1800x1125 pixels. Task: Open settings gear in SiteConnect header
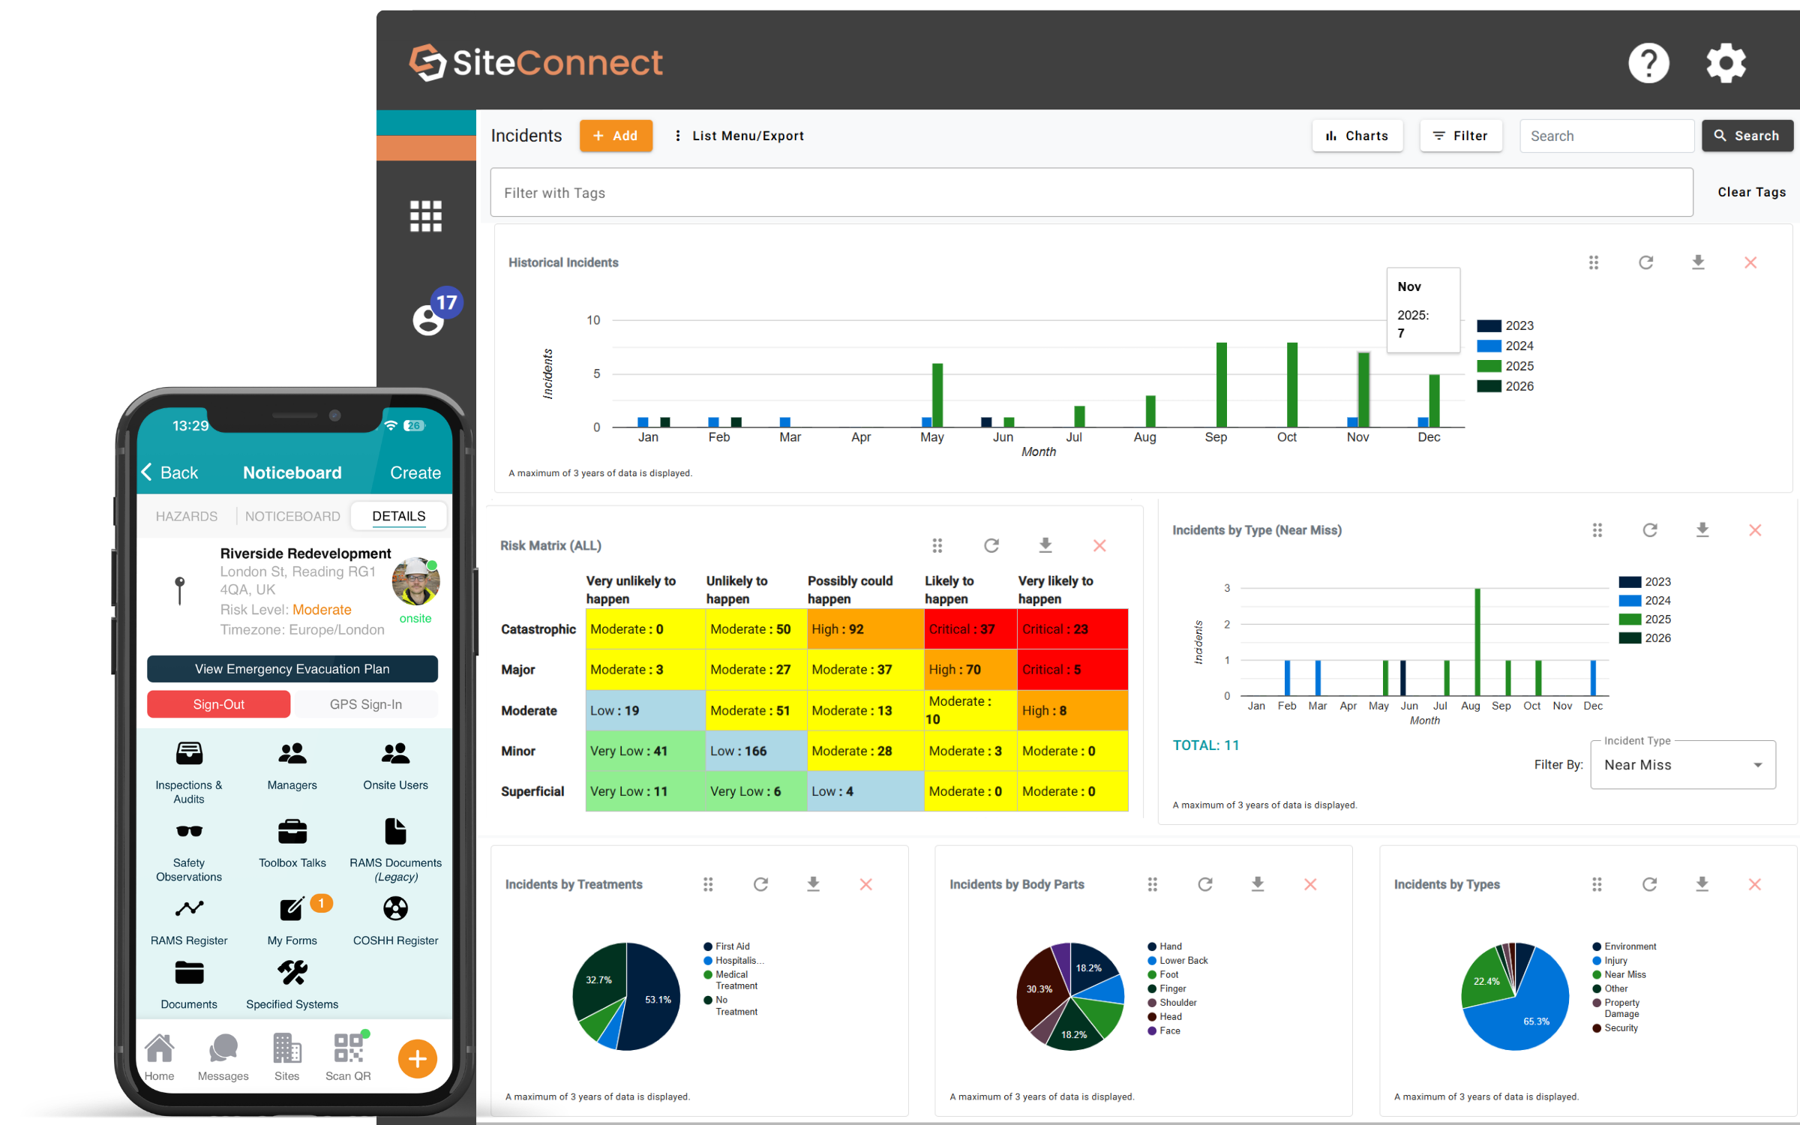coord(1726,63)
